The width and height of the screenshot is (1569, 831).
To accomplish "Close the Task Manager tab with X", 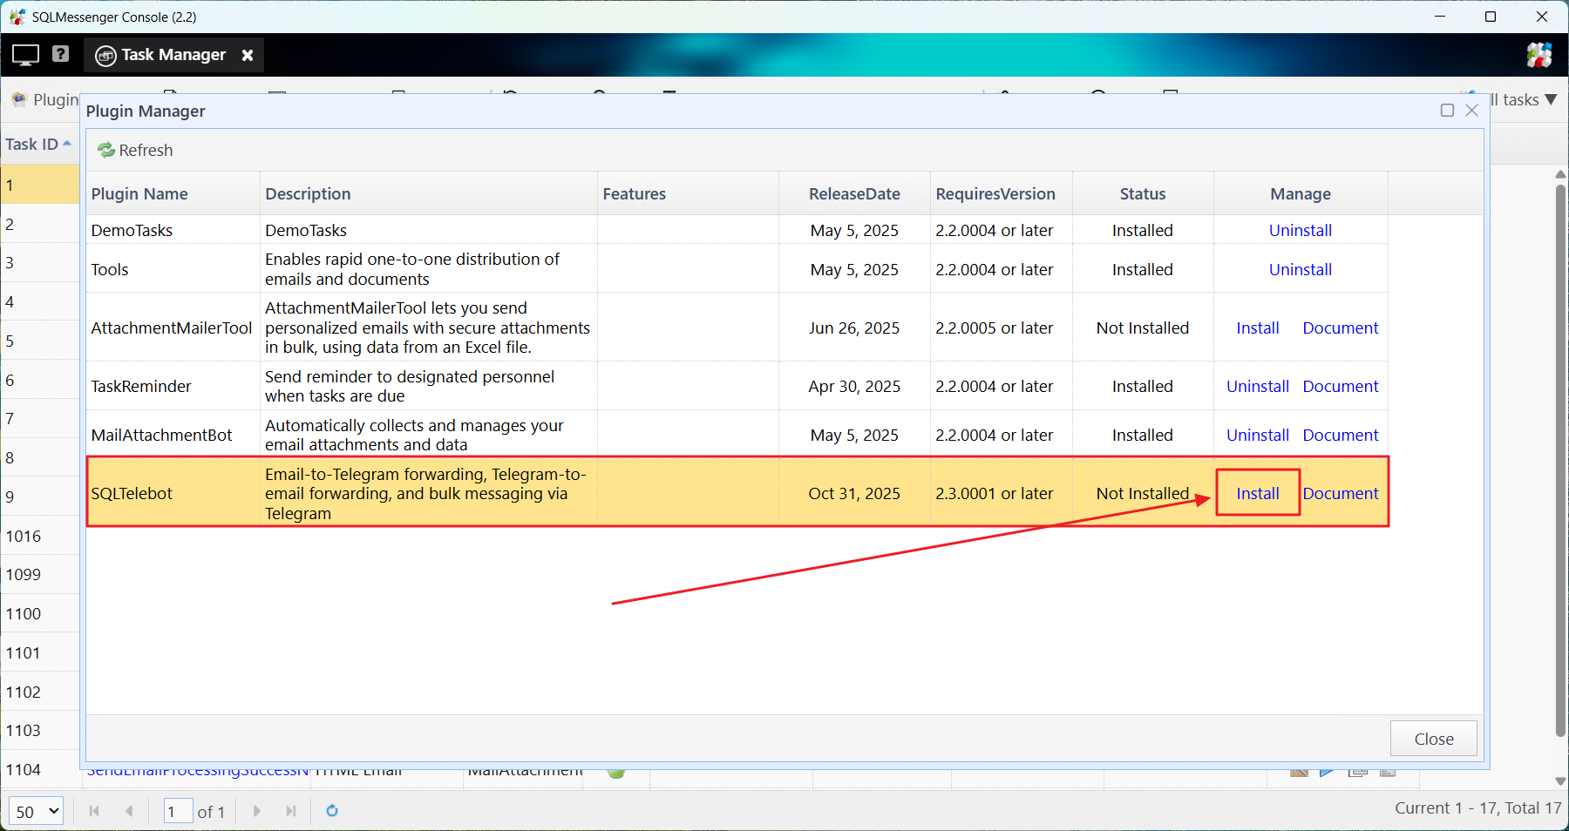I will (x=248, y=55).
